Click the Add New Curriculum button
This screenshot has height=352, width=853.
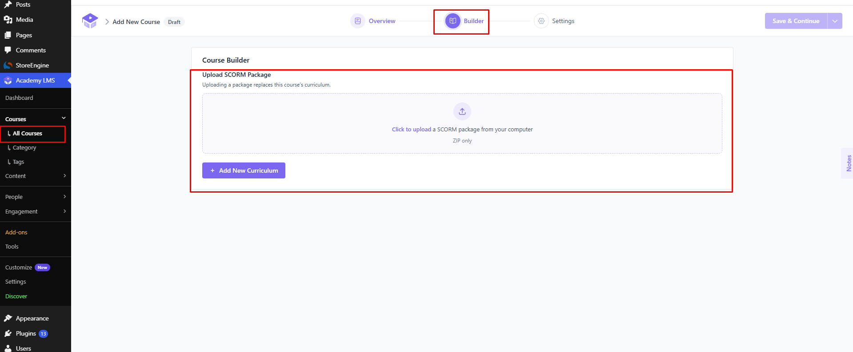pos(244,170)
